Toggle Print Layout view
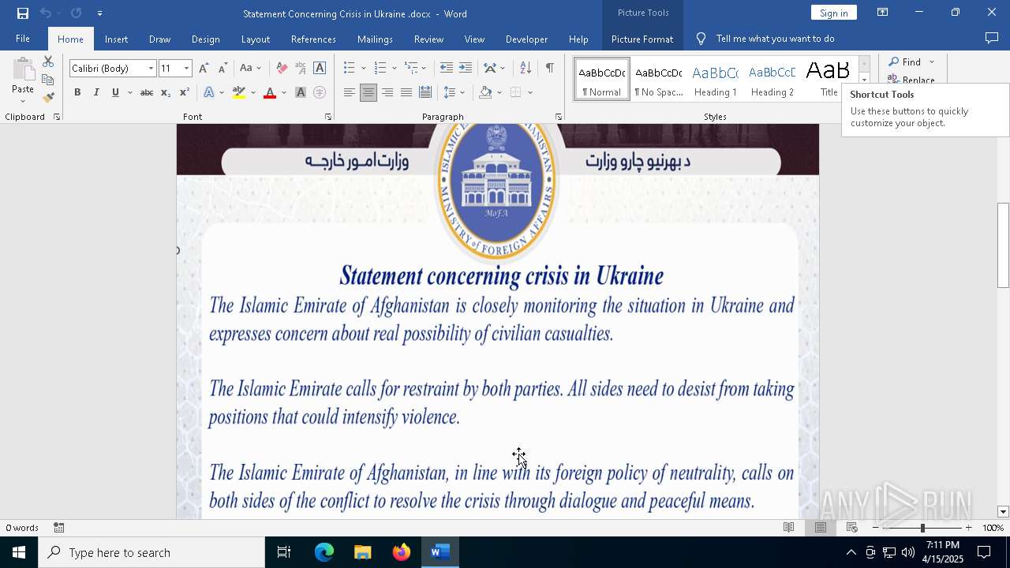Image resolution: width=1010 pixels, height=568 pixels. pyautogui.click(x=821, y=528)
